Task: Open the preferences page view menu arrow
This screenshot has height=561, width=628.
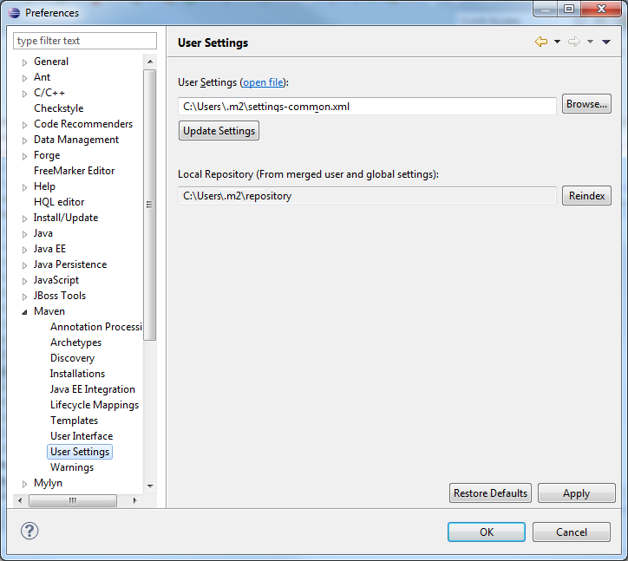Action: click(x=606, y=42)
